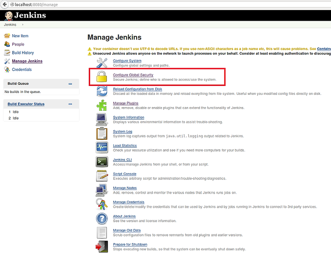Click the About Jenkins question mark icon
Viewport: 331px width, 256px height.
click(x=102, y=218)
